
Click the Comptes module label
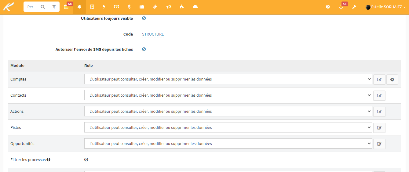(18, 79)
